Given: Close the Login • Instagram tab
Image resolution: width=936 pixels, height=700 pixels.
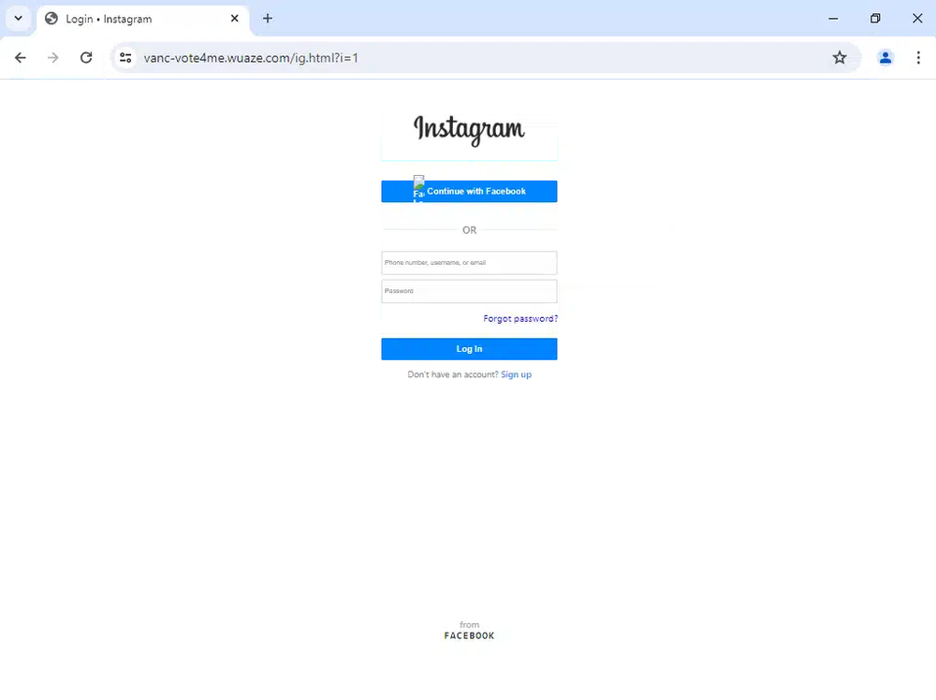Looking at the screenshot, I should coord(235,19).
